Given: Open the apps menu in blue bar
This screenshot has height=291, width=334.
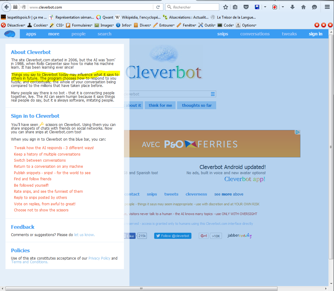Looking at the screenshot, I should click(x=31, y=34).
